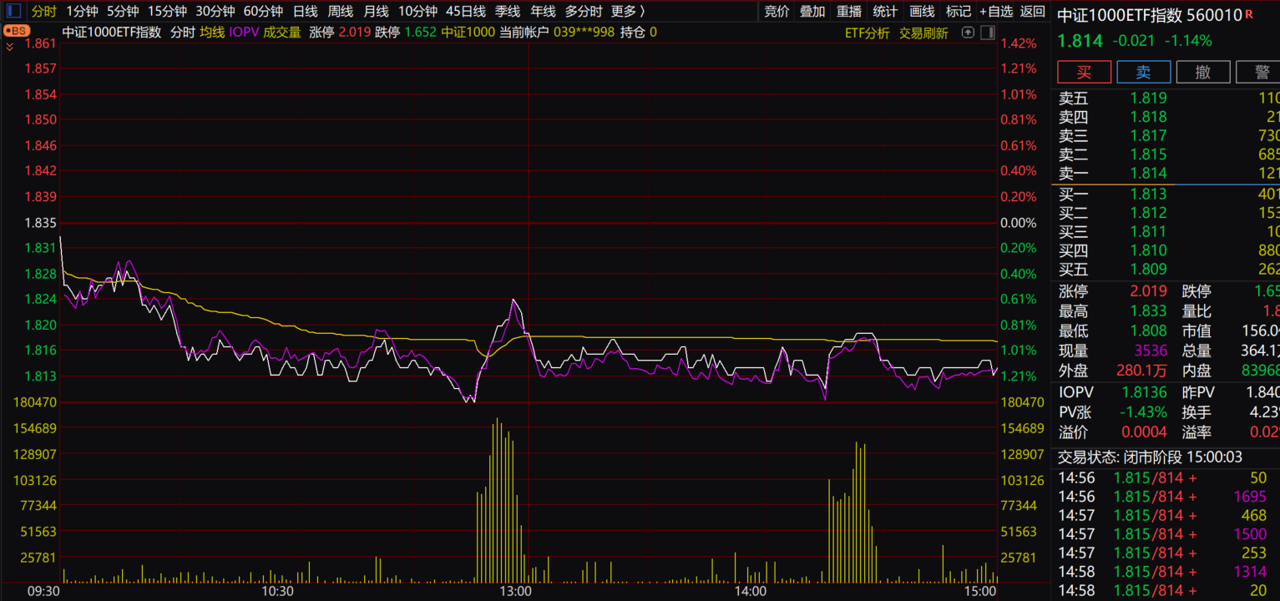The height and width of the screenshot is (601, 1280).
Task: Click the 交易刷新 refresh link
Action: tap(923, 33)
